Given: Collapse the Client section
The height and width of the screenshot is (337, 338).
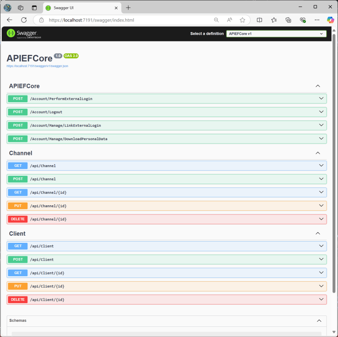Looking at the screenshot, I should click(318, 234).
